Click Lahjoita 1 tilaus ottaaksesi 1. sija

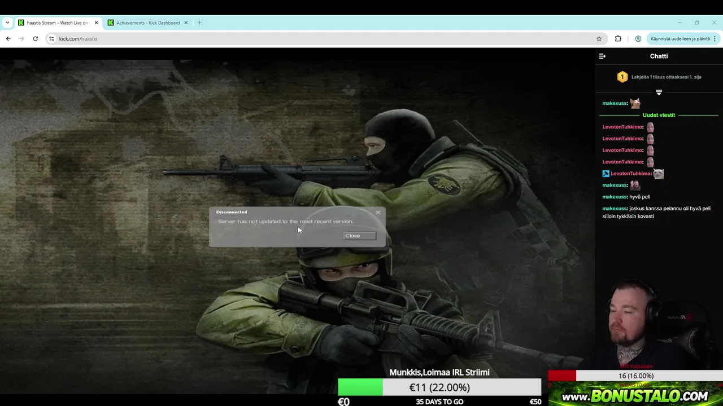point(667,77)
